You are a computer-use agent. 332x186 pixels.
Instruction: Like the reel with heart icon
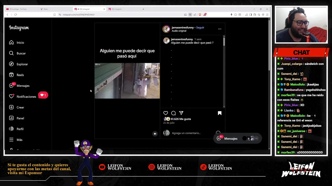pos(165,113)
